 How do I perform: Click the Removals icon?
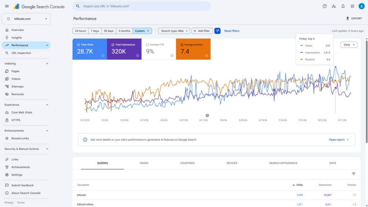7,94
